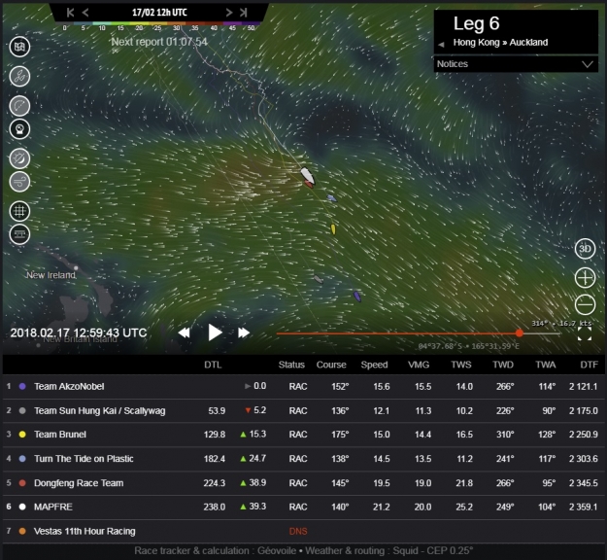Click the bottom ranking table icon
This screenshot has height=560, width=607.
[19, 234]
